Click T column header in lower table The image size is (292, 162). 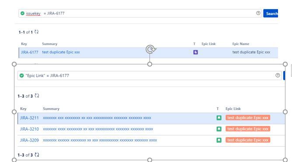click(x=218, y=109)
